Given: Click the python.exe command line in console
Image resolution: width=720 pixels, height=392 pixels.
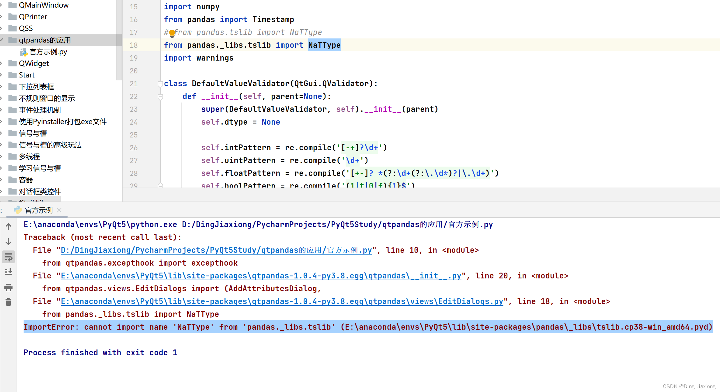Looking at the screenshot, I should click(258, 225).
